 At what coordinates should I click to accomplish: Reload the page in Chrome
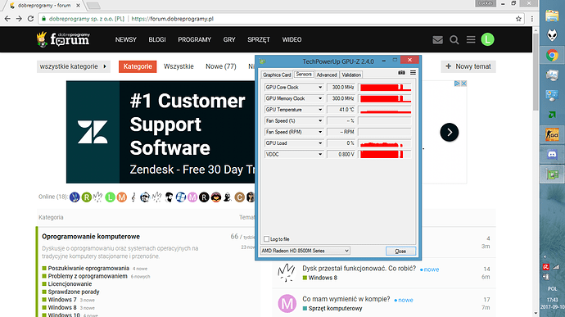coord(30,18)
